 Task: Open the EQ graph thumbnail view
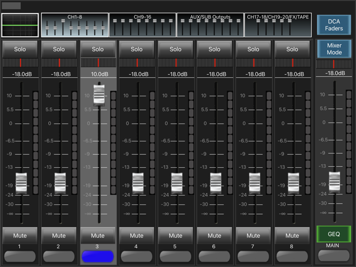[20, 25]
